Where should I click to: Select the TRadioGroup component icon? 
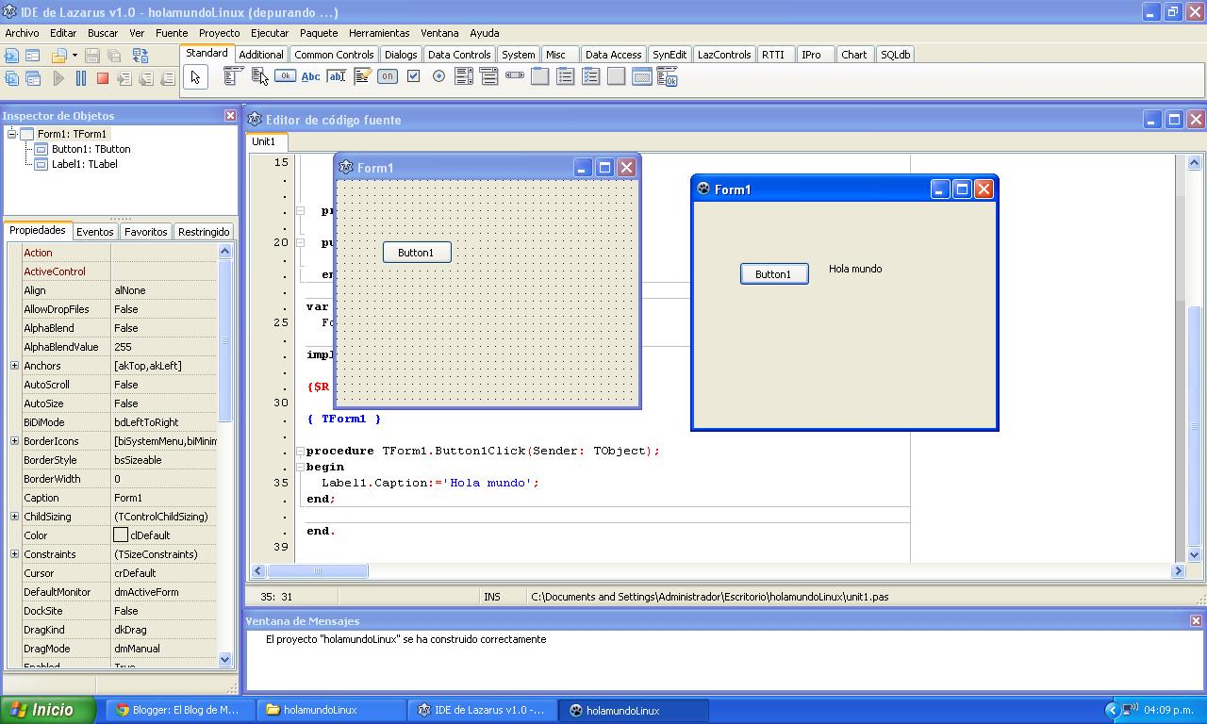click(566, 77)
